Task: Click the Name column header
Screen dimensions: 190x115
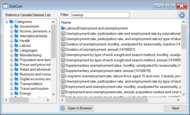Action: [66, 22]
